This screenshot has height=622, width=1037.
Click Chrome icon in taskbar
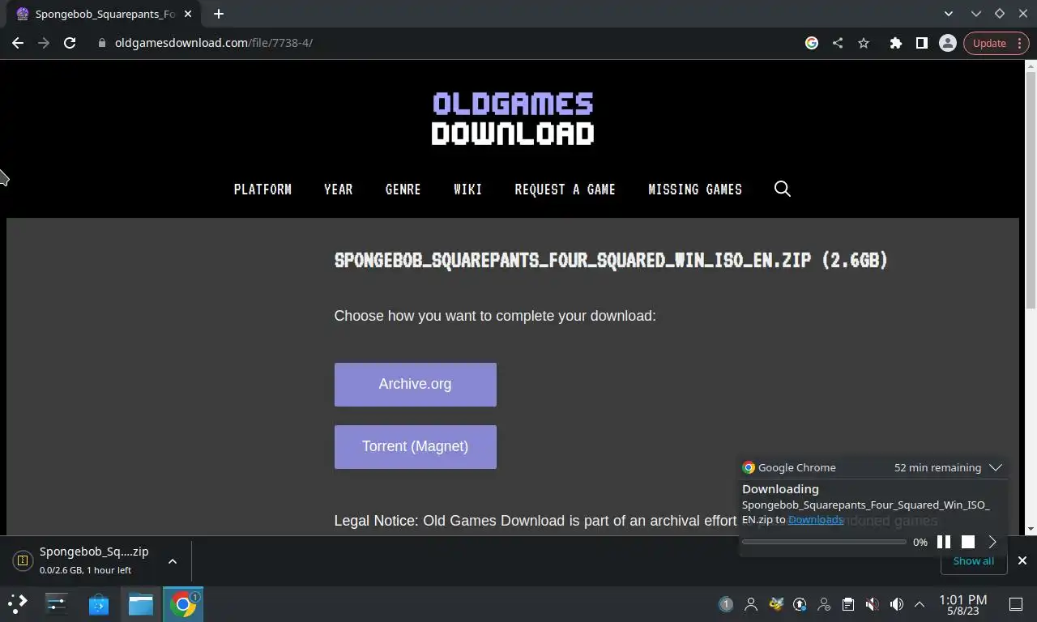coord(183,603)
